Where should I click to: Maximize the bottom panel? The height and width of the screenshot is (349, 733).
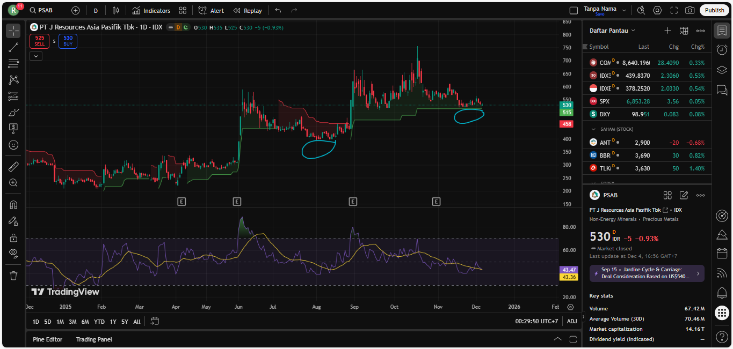(x=573, y=339)
